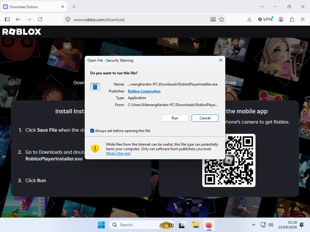Expand the list all tabs dropdown

262,7
